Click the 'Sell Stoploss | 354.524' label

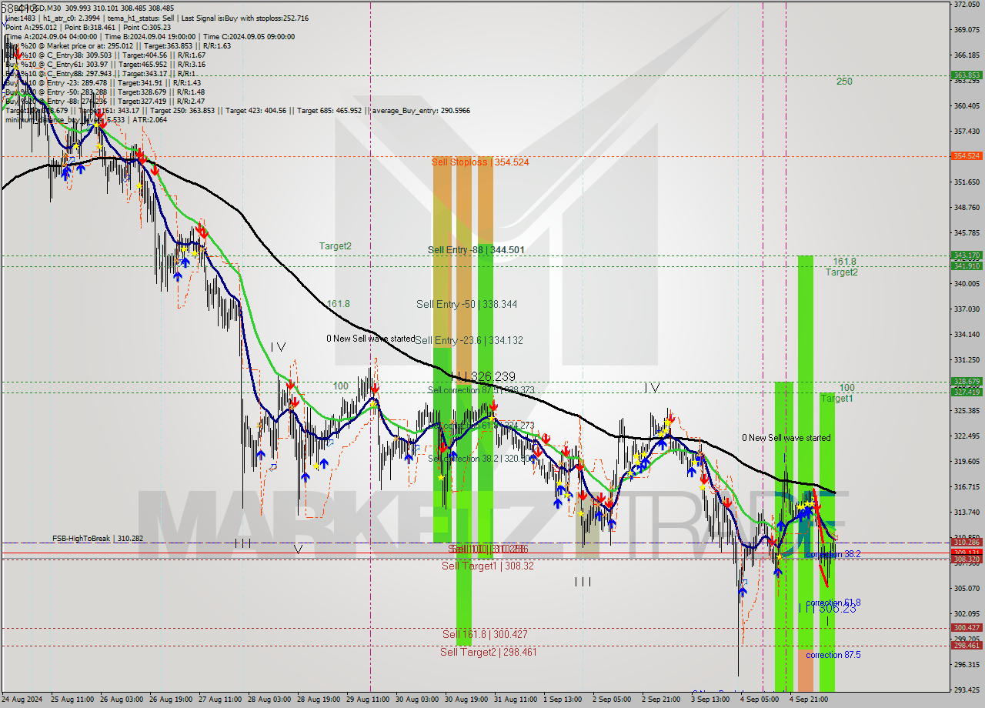(x=480, y=162)
